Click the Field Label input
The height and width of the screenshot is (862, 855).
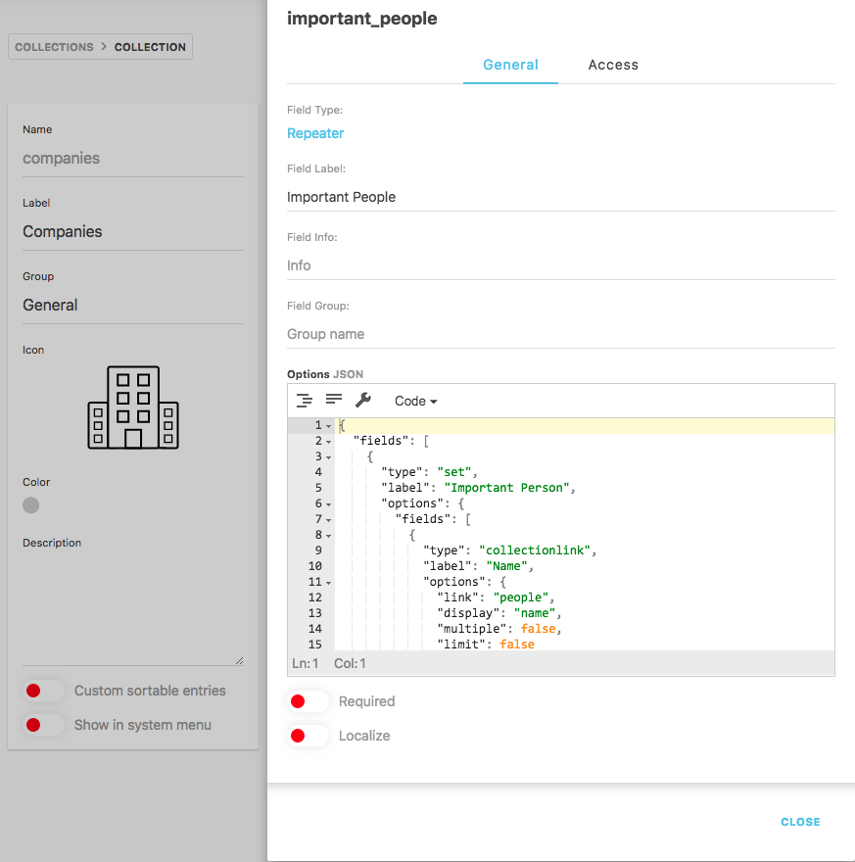click(560, 197)
